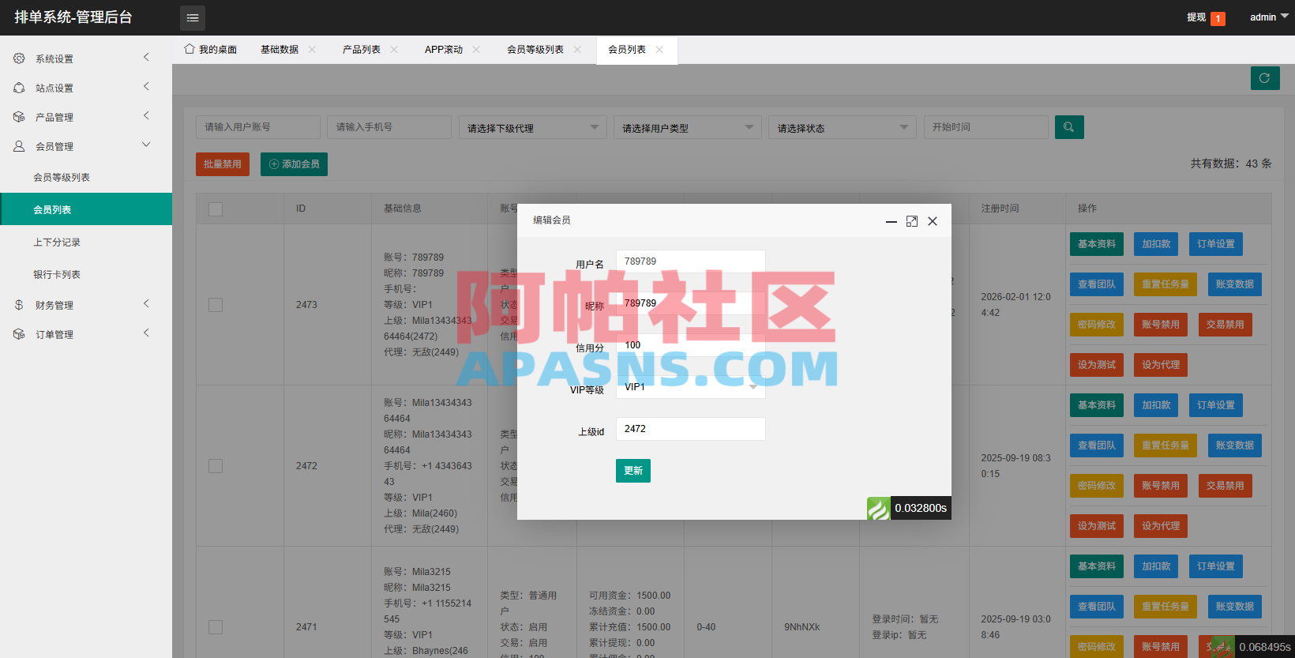Open the 请选择状态 dropdown

click(843, 127)
